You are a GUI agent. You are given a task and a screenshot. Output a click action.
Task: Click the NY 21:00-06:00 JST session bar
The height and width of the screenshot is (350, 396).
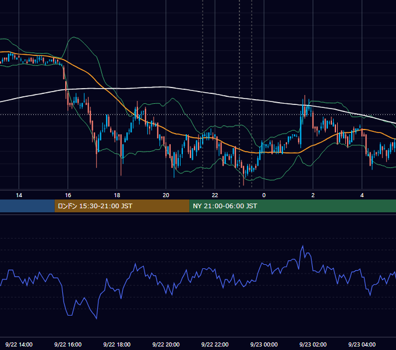[x=292, y=206]
